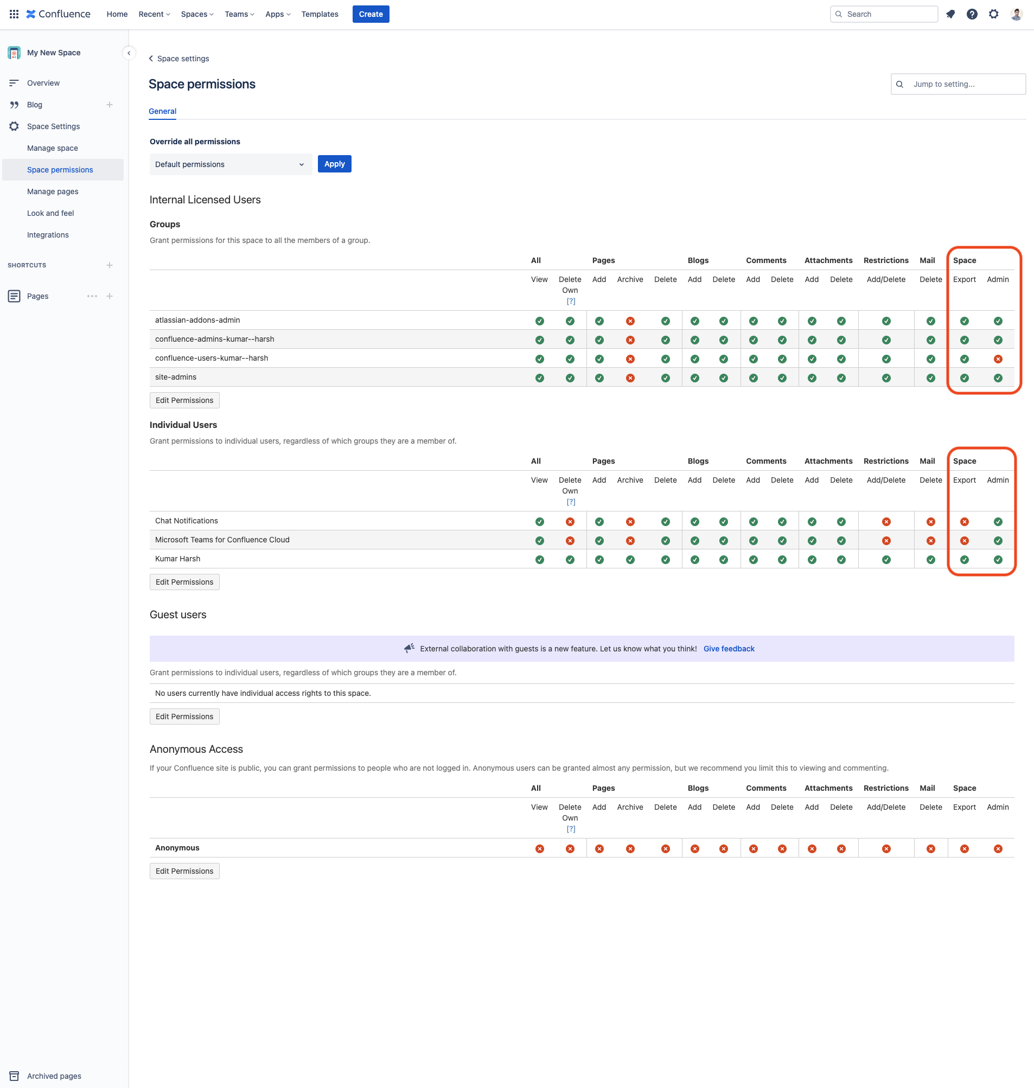The image size is (1034, 1088).
Task: Click the user profile avatar
Action: point(1016,14)
